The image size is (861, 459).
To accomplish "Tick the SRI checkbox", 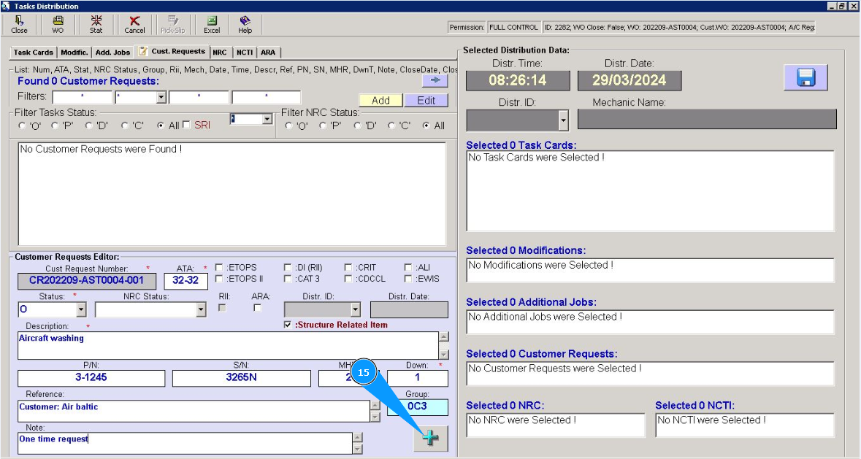I will pos(186,126).
